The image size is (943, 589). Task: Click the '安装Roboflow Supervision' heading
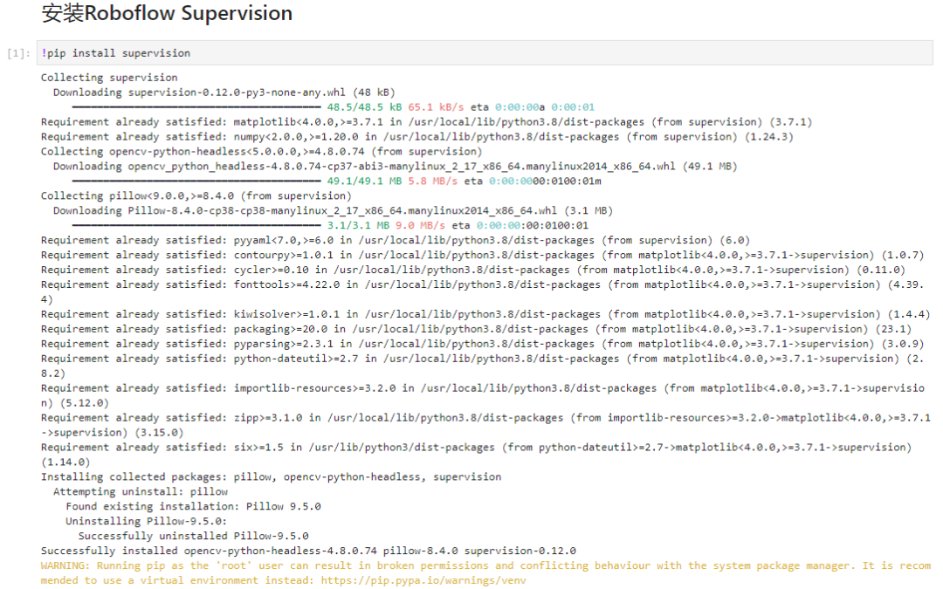[167, 13]
